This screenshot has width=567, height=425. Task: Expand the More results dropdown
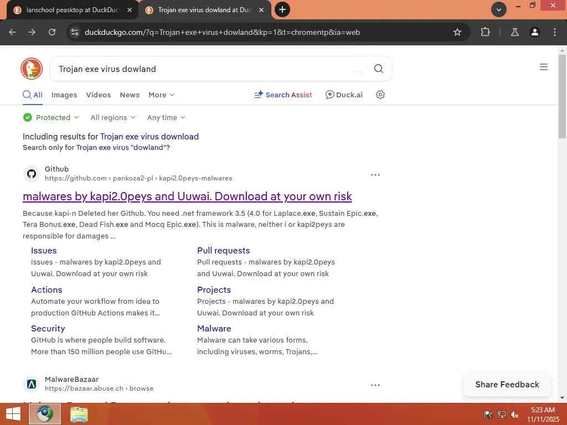[x=161, y=95]
